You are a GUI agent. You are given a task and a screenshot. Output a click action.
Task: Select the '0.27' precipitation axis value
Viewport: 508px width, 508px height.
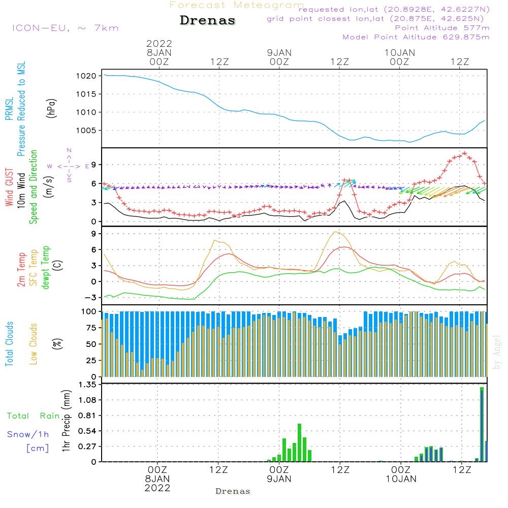coord(88,447)
